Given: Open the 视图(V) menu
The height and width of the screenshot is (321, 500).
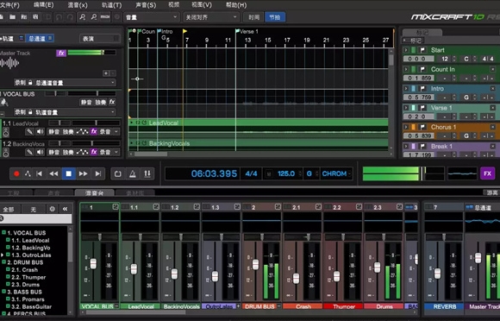Looking at the screenshot, I should coord(202,5).
